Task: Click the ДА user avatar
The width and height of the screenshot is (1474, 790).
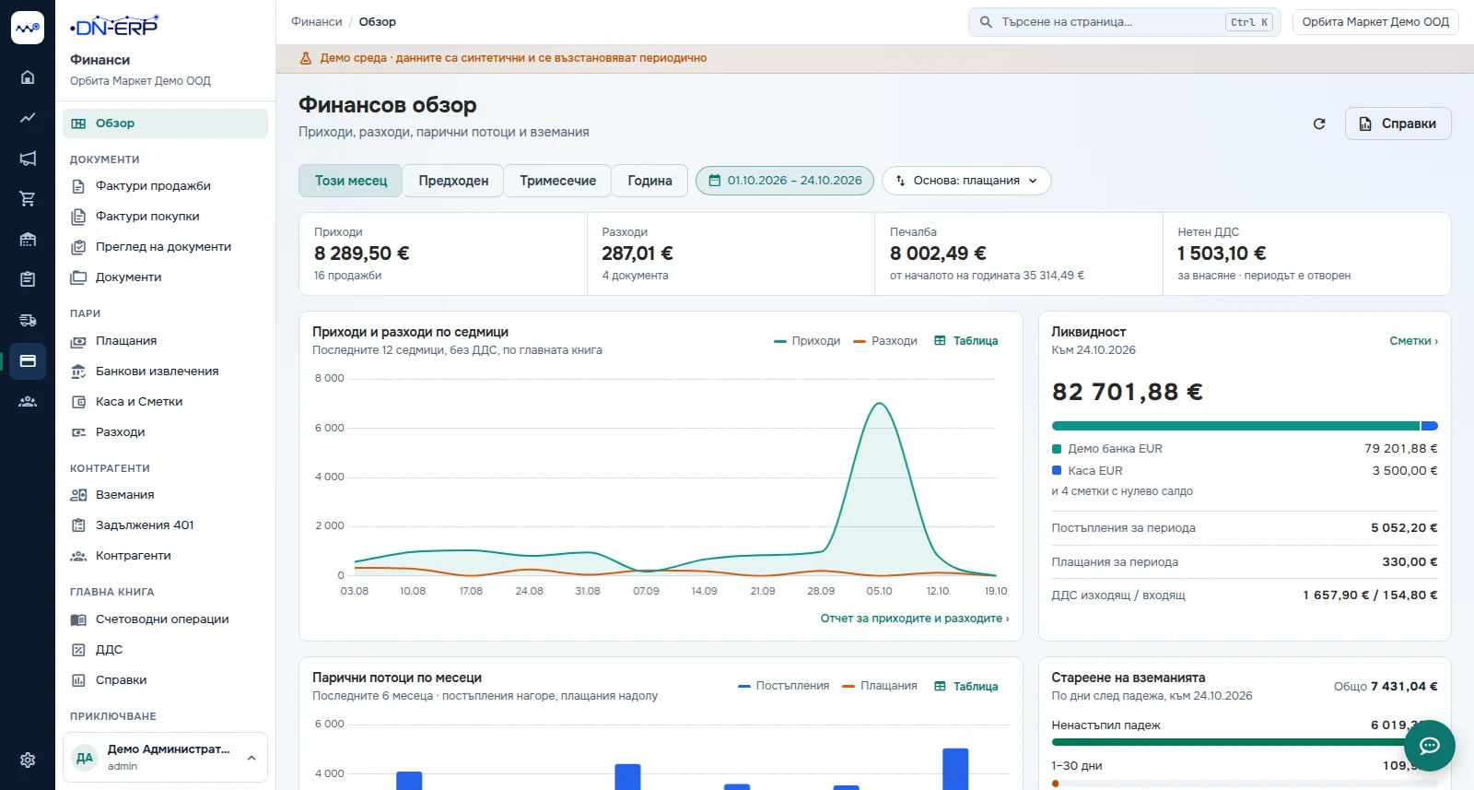Action: click(x=85, y=758)
